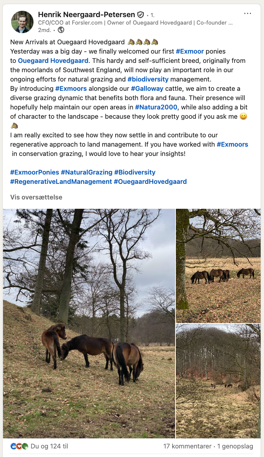Click the #NaturalGrazing hashtag
This screenshot has width=264, height=457.
tap(87, 172)
